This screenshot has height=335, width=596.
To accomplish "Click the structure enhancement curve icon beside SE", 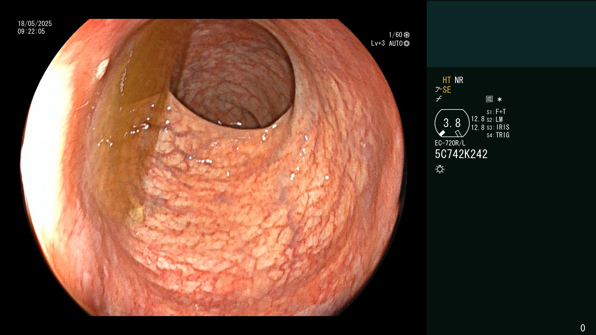I will [x=438, y=90].
